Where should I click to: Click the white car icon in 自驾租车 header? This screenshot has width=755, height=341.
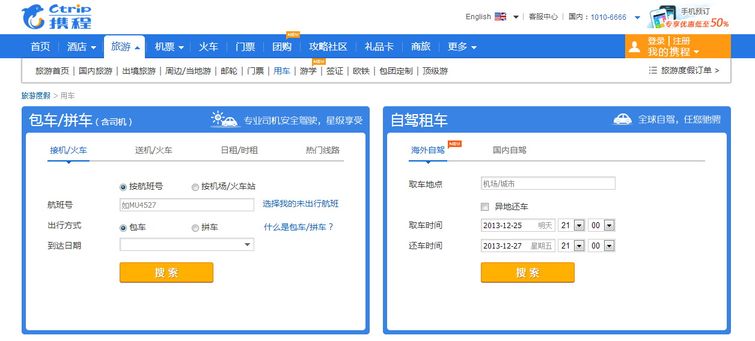[622, 119]
